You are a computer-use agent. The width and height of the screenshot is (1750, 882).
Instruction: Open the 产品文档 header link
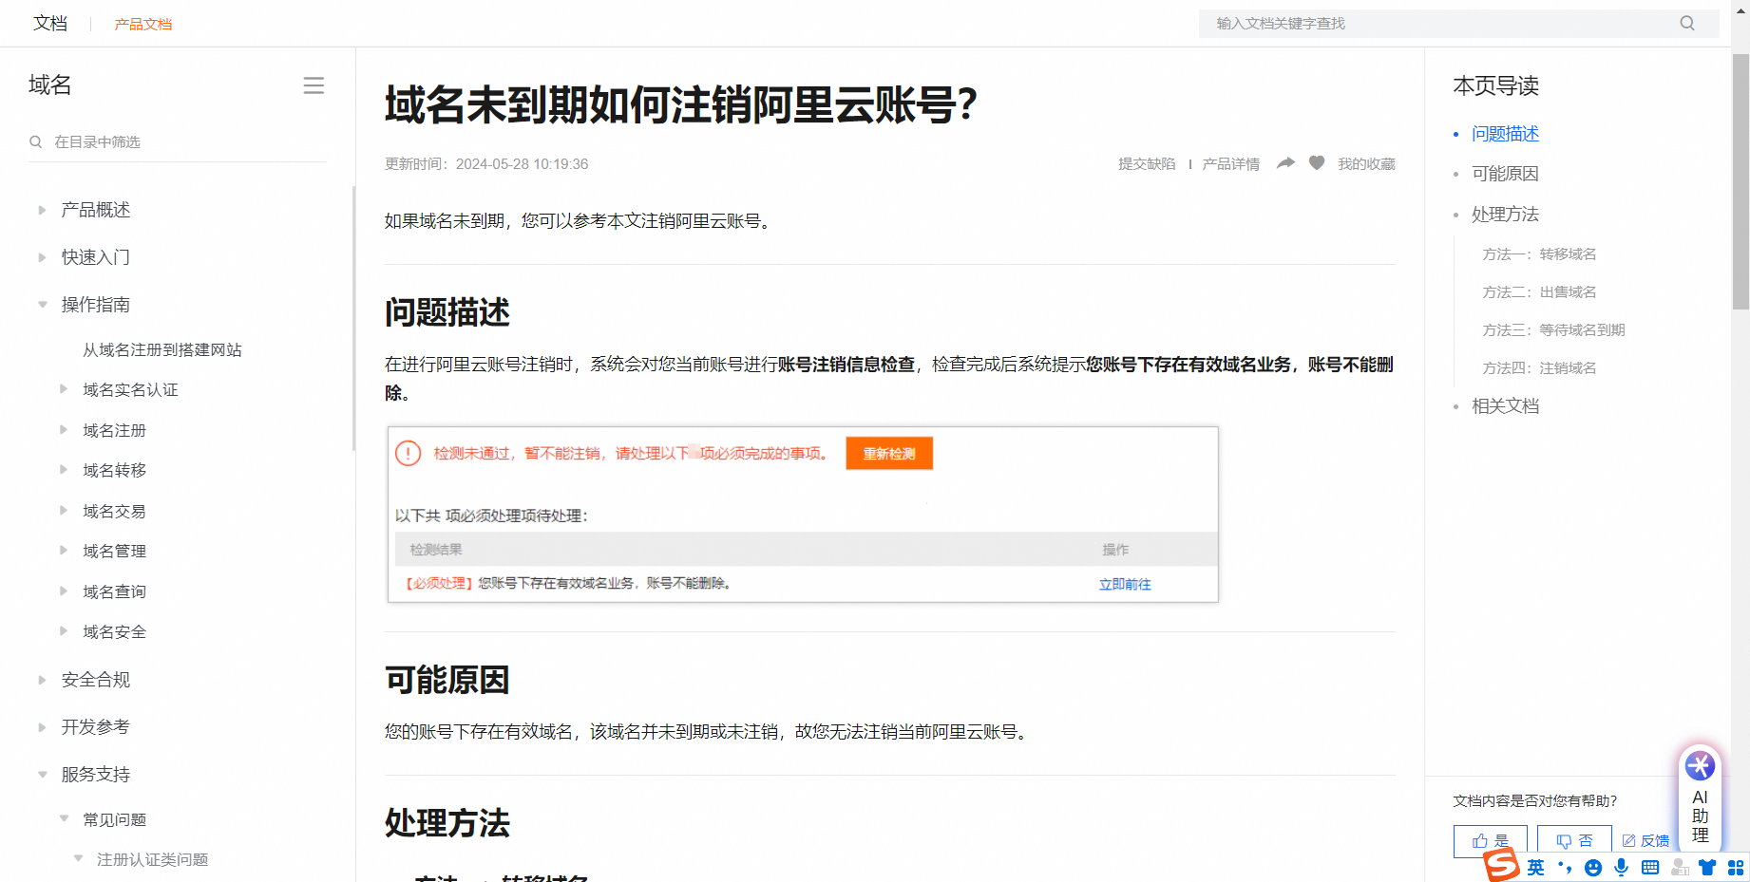tap(143, 25)
